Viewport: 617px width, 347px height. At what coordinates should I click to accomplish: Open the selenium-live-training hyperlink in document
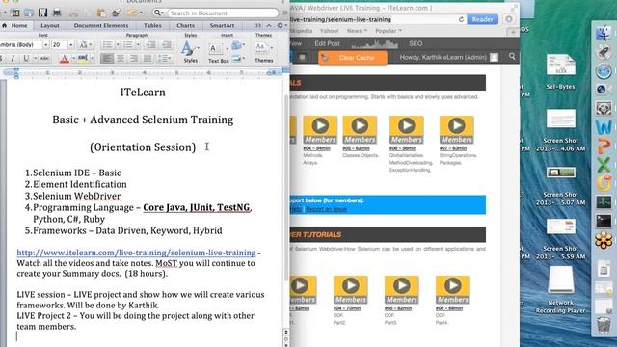click(136, 253)
